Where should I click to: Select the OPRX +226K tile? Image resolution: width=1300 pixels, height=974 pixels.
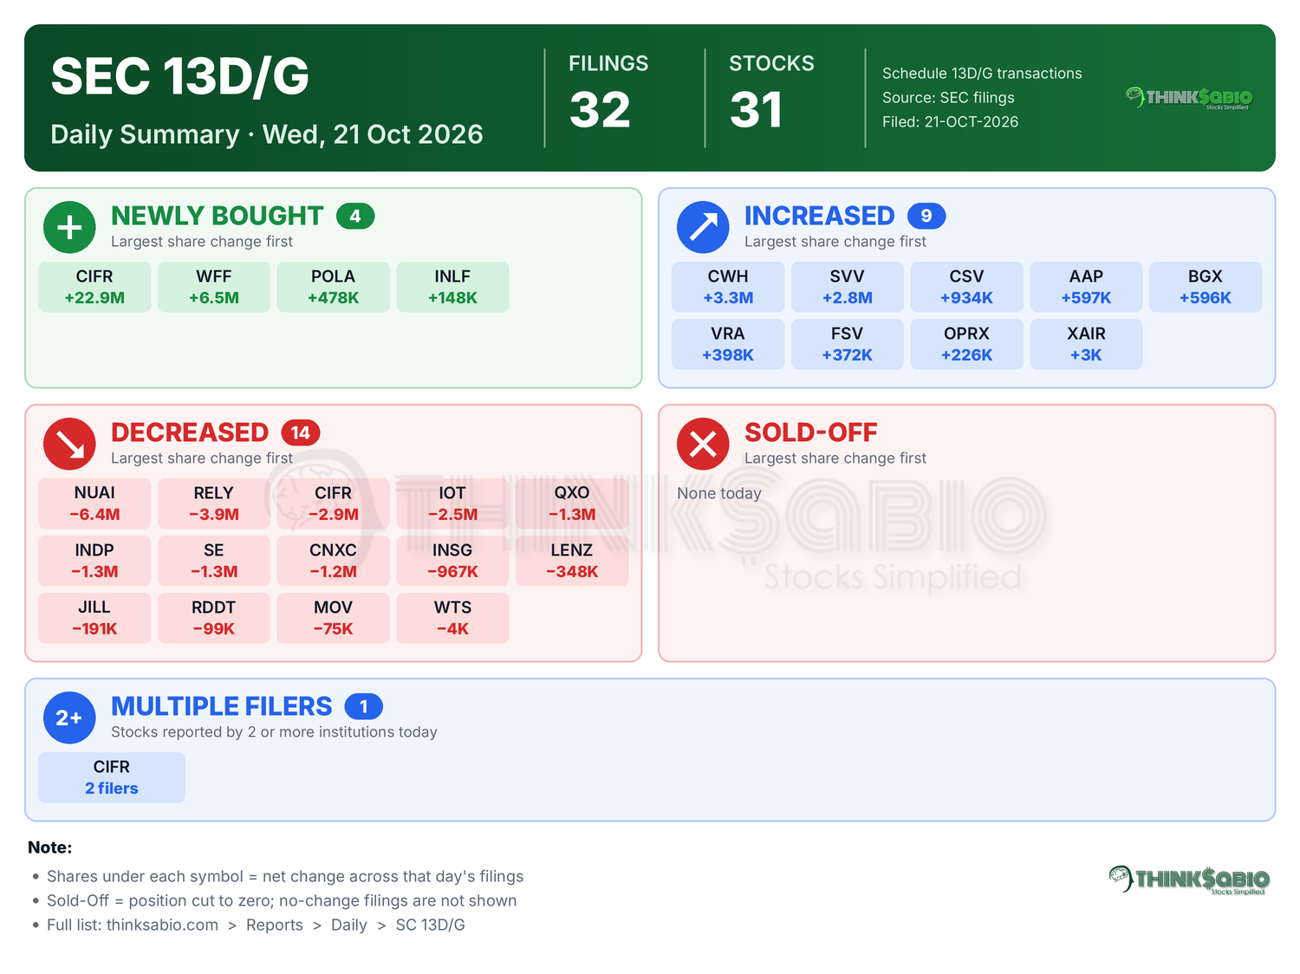coord(967,344)
